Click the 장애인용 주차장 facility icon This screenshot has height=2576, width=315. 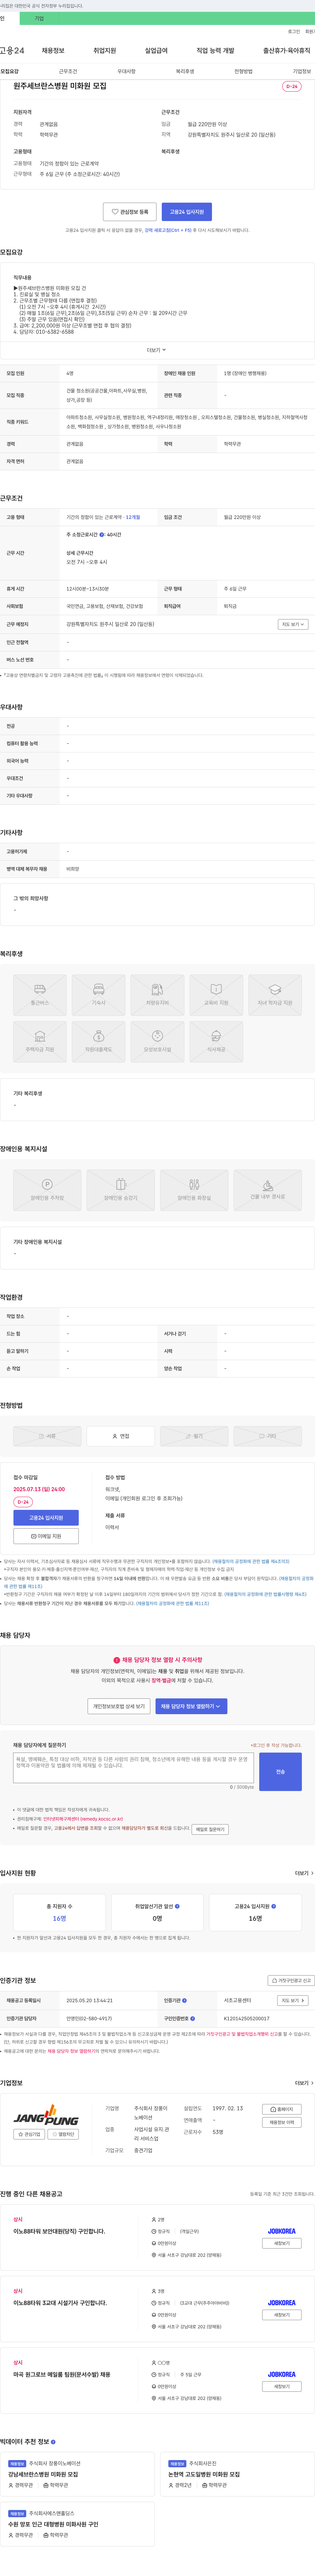point(47,1190)
